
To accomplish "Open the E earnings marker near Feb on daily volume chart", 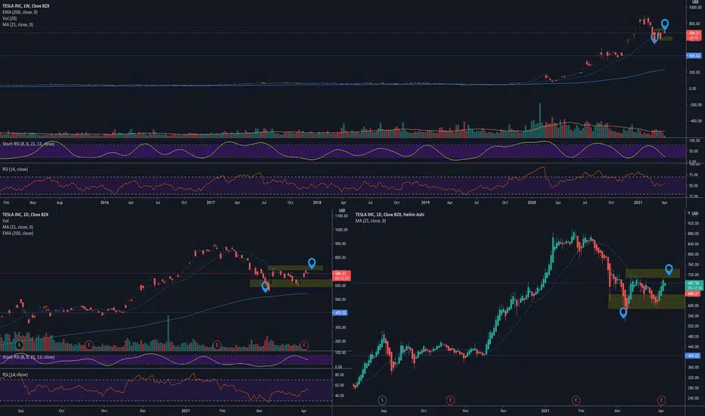I will tap(216, 345).
